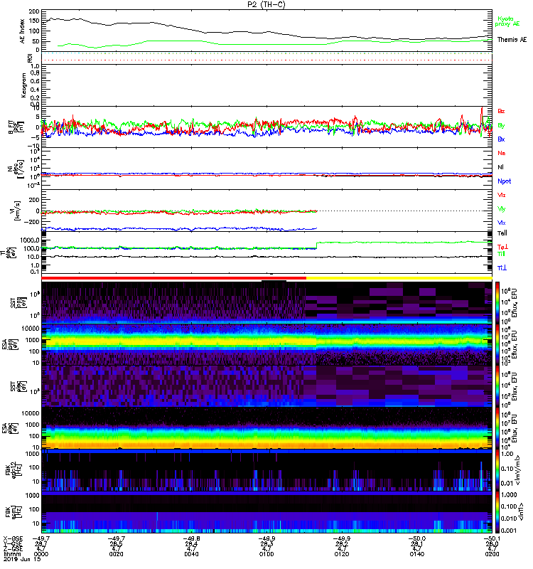Viewport: 533px width, 569px height.
Task: Click the blue velocity legend label below Viy
Action: 502,223
